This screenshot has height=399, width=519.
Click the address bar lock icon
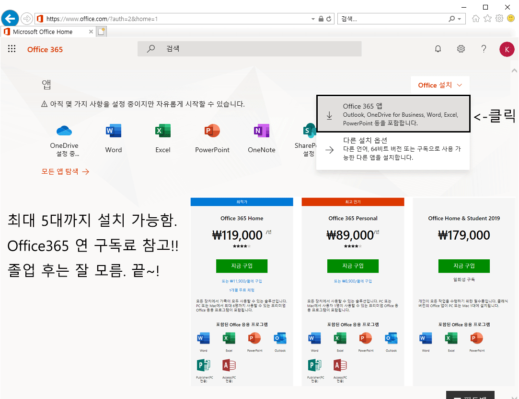[321, 19]
